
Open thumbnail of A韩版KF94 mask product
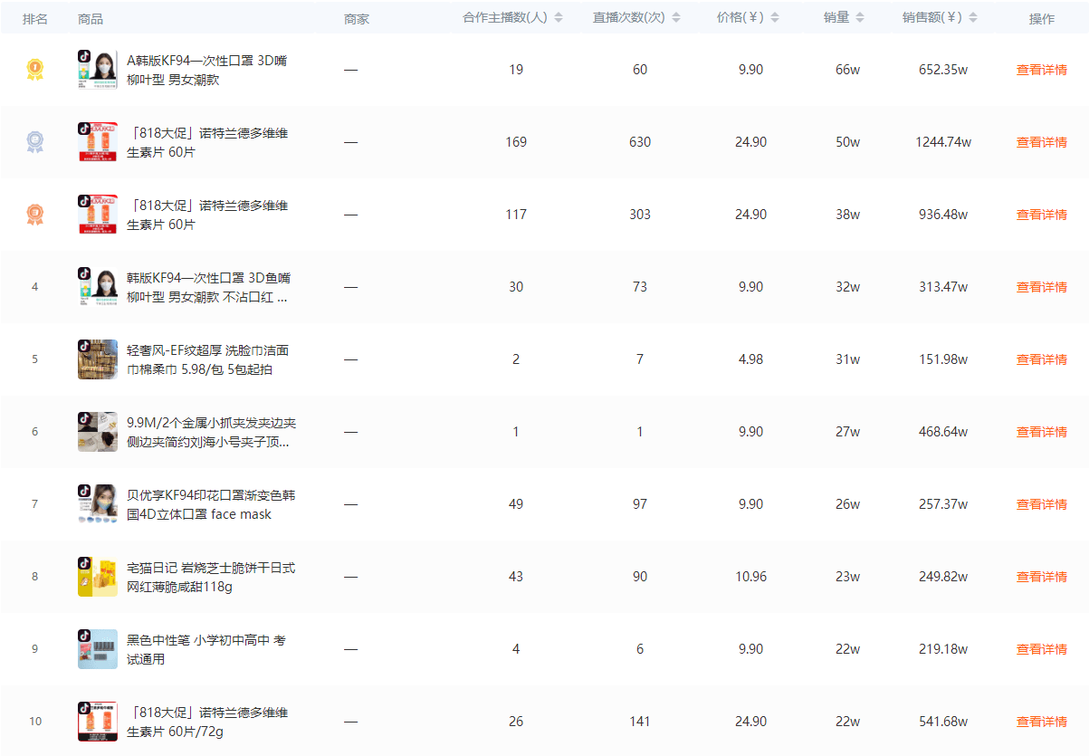pos(98,70)
